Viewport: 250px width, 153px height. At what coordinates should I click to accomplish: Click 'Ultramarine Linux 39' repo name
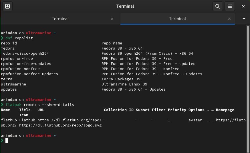click(124, 84)
